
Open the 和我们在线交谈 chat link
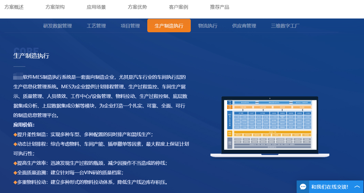click(330, 186)
